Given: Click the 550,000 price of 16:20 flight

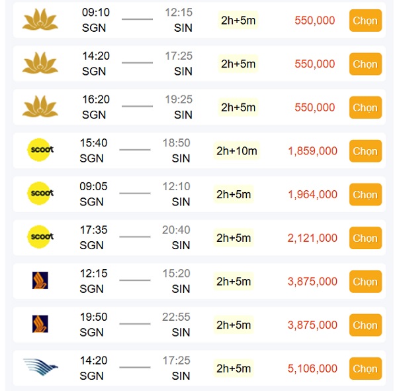Looking at the screenshot, I should [315, 107].
